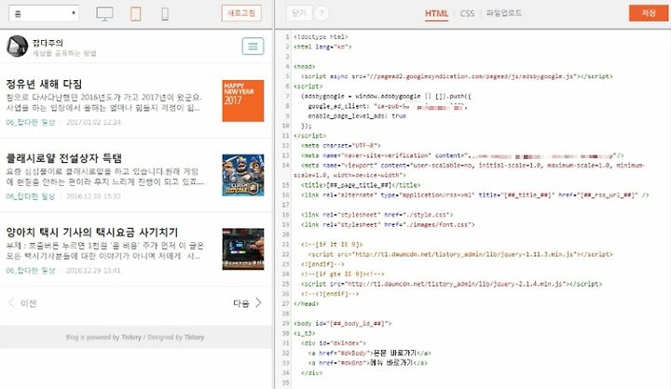Click the viewport meta tag line

[x=470, y=170]
